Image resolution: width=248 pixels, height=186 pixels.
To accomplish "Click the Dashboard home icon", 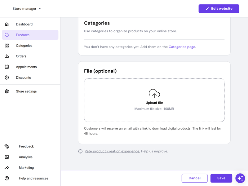I will coord(7,24).
